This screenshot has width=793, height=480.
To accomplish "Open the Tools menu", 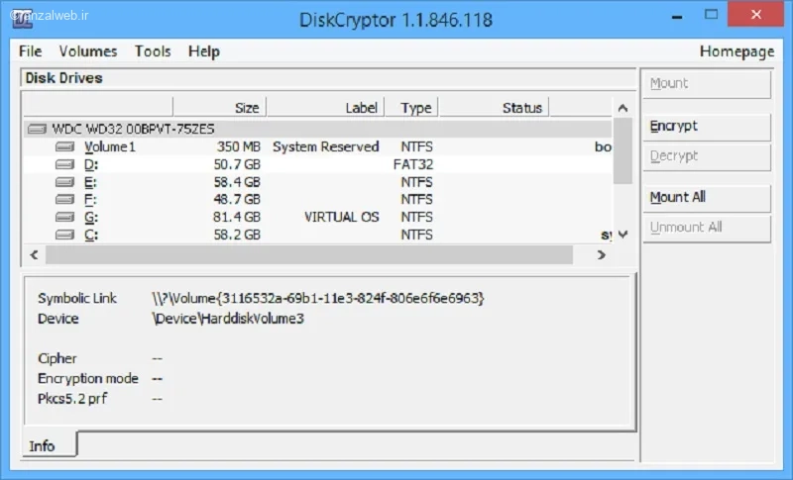I will pos(153,51).
